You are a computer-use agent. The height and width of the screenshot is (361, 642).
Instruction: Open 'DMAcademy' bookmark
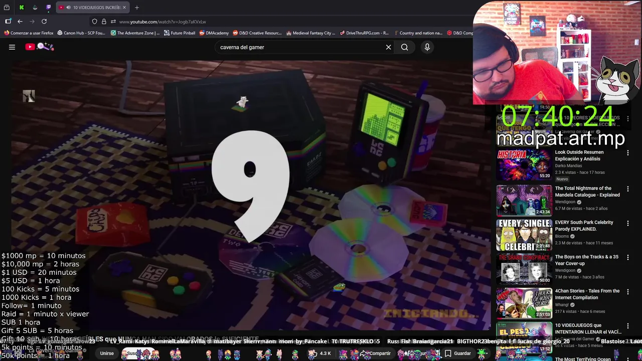[x=214, y=33]
